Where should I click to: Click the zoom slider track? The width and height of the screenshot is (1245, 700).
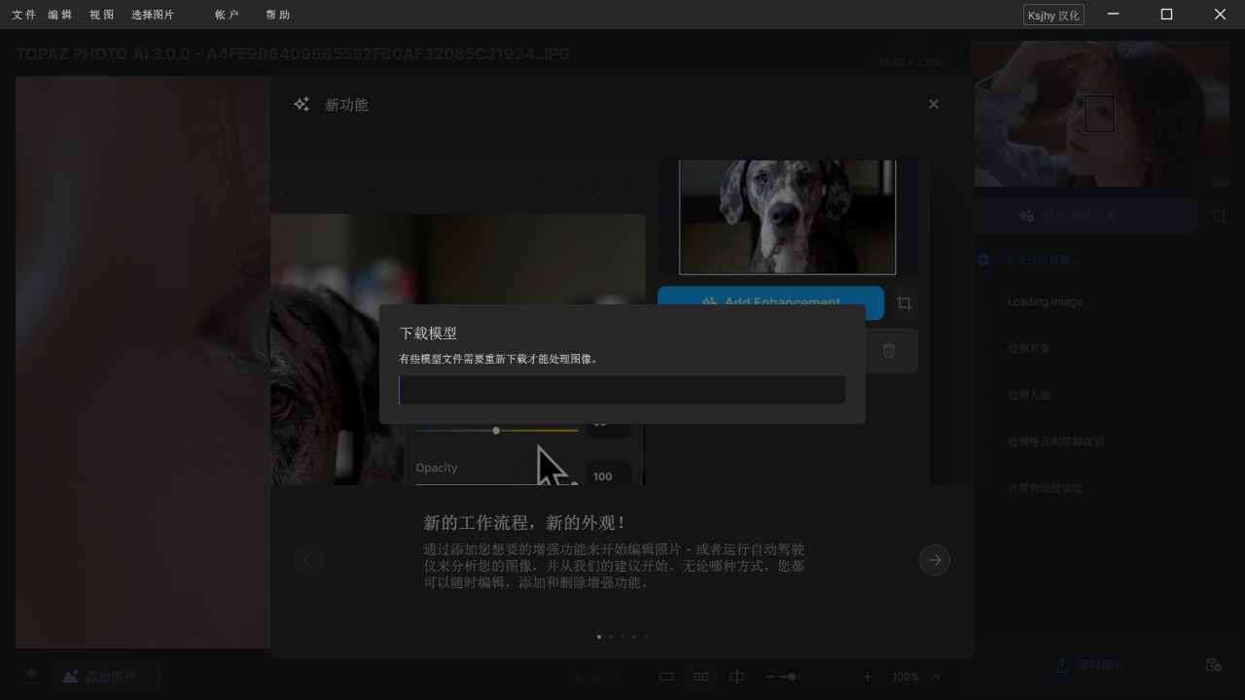(x=827, y=677)
